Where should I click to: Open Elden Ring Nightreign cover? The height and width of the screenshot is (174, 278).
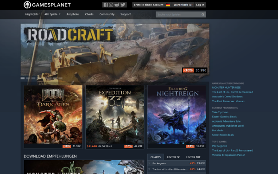click(x=177, y=115)
